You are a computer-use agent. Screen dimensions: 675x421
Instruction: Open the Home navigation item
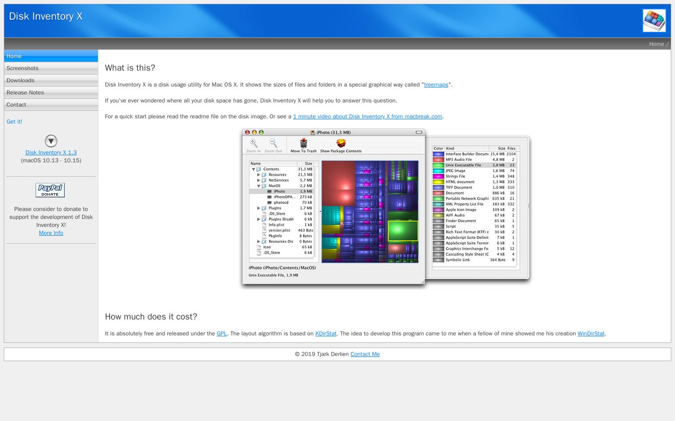tap(51, 56)
